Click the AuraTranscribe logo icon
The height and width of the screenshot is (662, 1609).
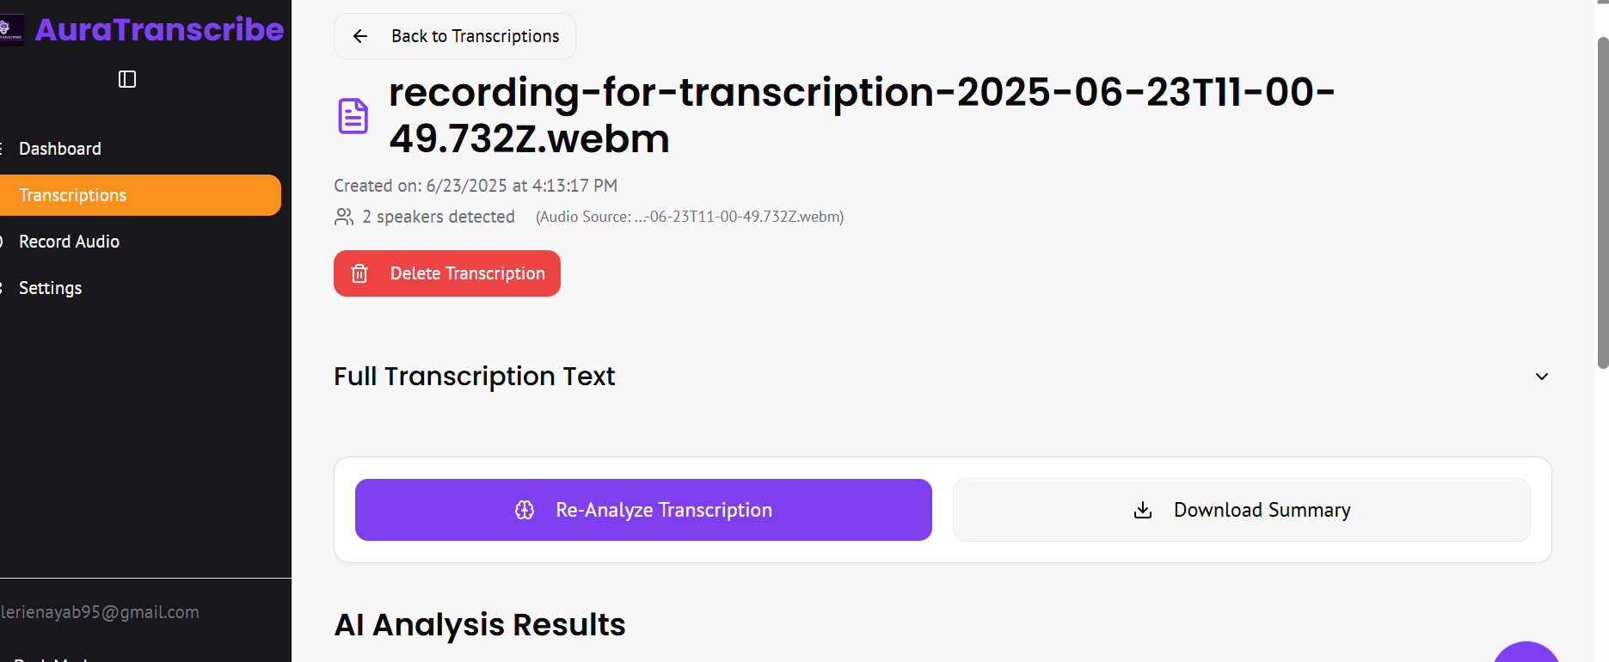11,30
